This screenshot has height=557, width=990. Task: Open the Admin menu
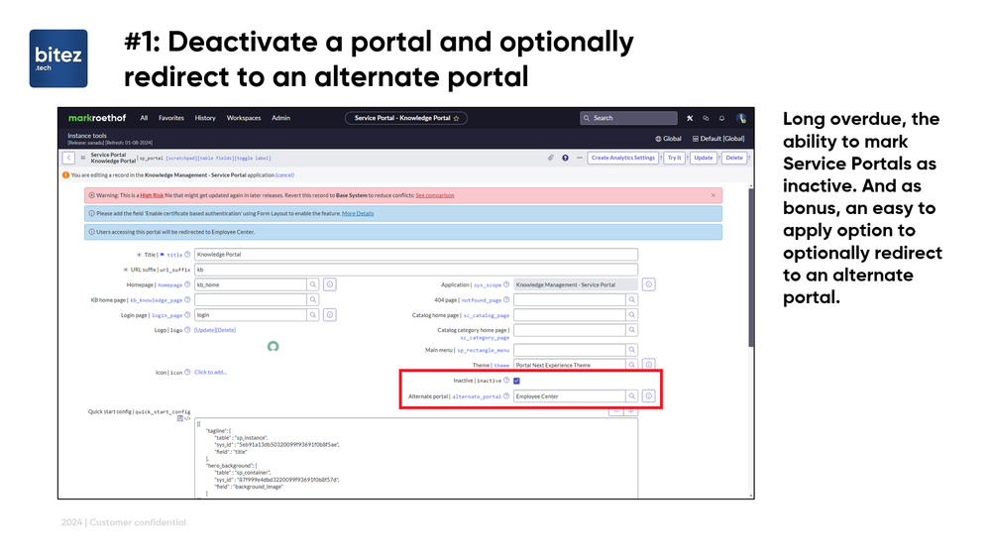pyautogui.click(x=281, y=118)
